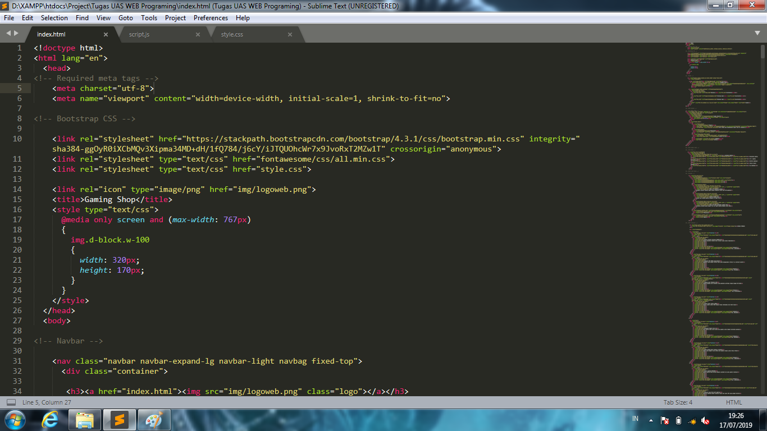
Task: Click the Windows Start orb
Action: 14,419
